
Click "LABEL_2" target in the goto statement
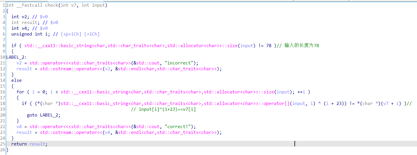pos(49,115)
